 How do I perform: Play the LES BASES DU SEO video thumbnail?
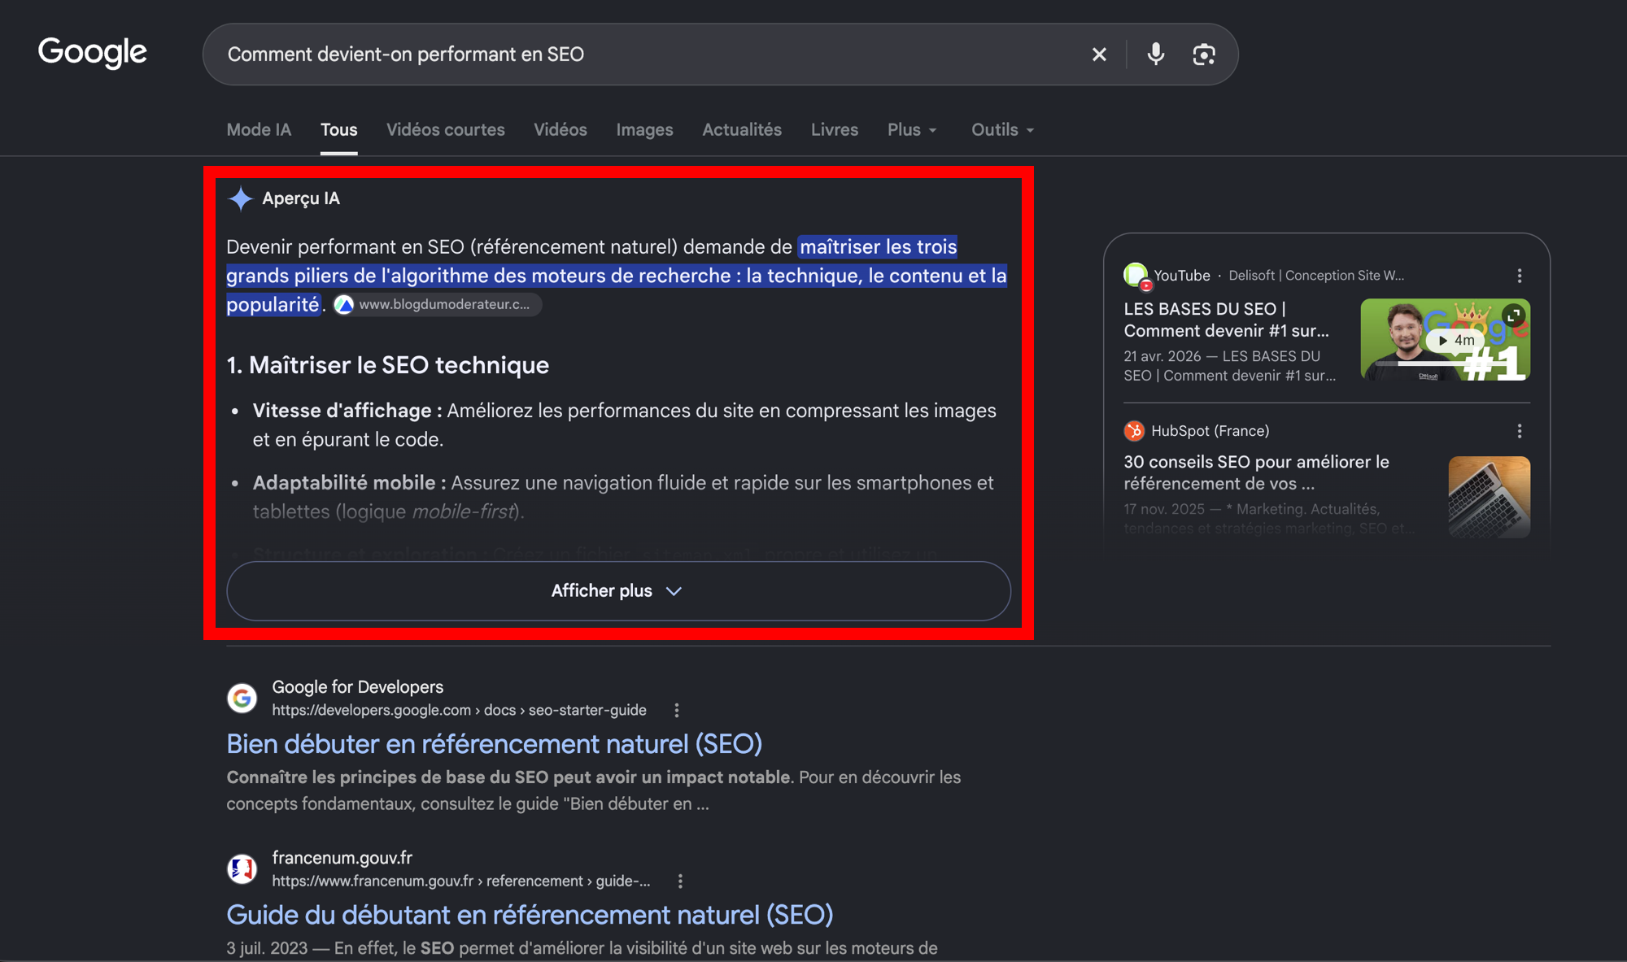coord(1446,340)
